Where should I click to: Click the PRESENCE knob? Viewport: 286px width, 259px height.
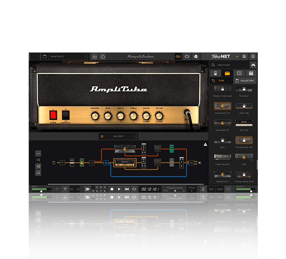coord(95,116)
